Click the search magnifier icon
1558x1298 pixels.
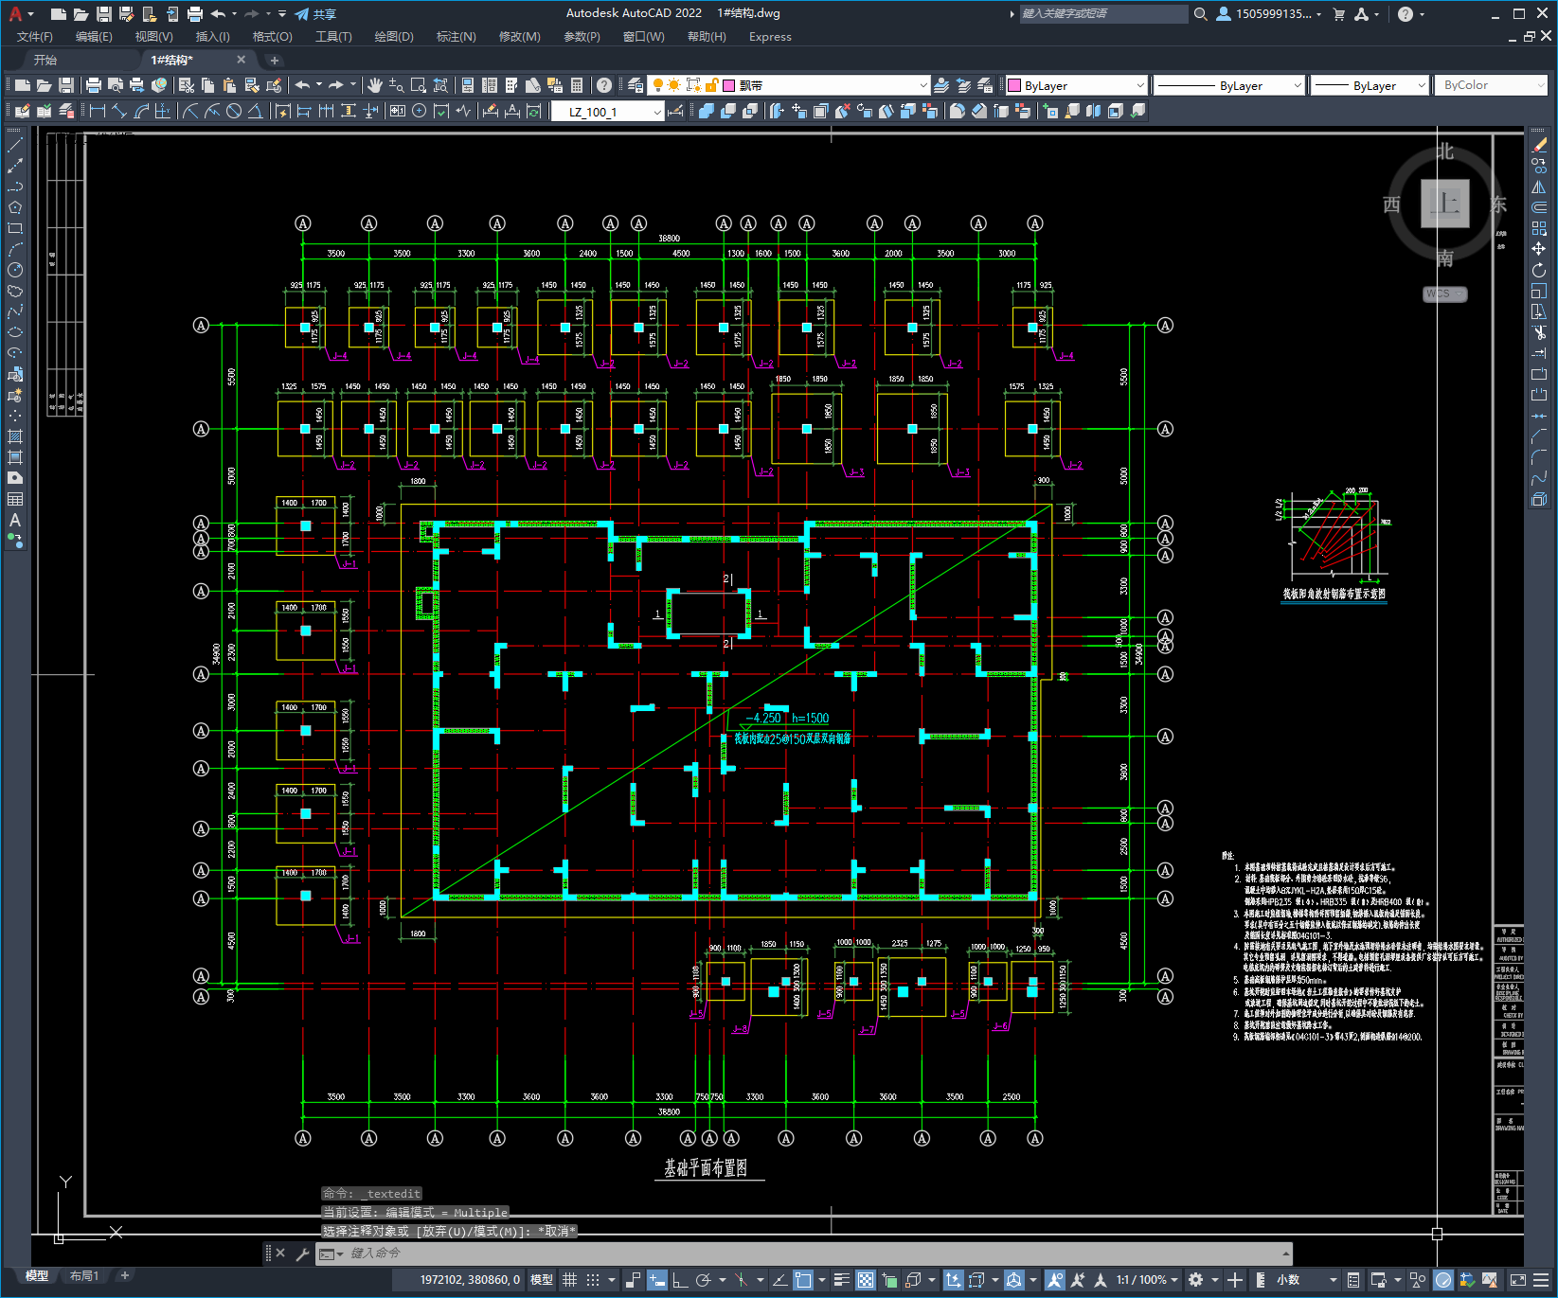point(1201,14)
